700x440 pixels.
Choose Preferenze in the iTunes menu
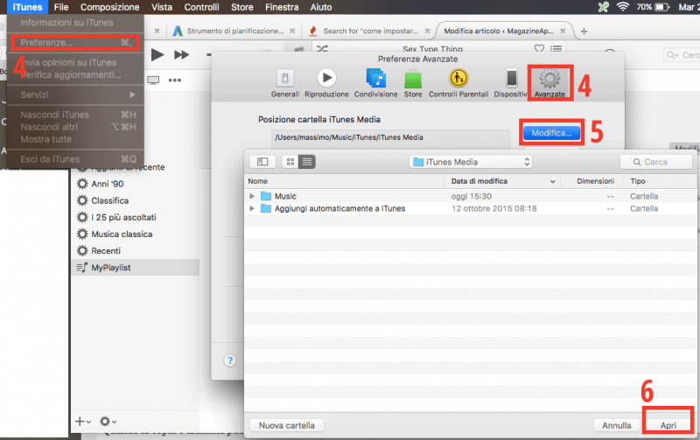coord(47,41)
